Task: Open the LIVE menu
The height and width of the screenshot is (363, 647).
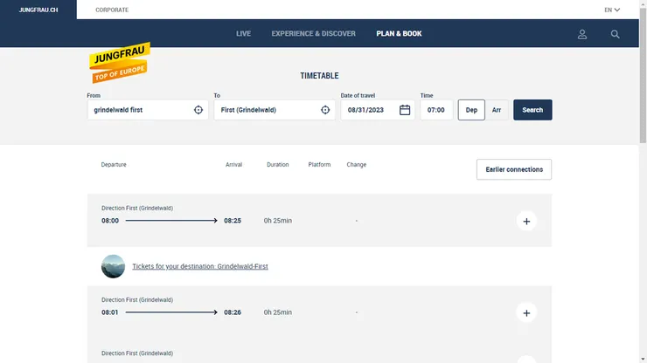Action: pos(243,33)
